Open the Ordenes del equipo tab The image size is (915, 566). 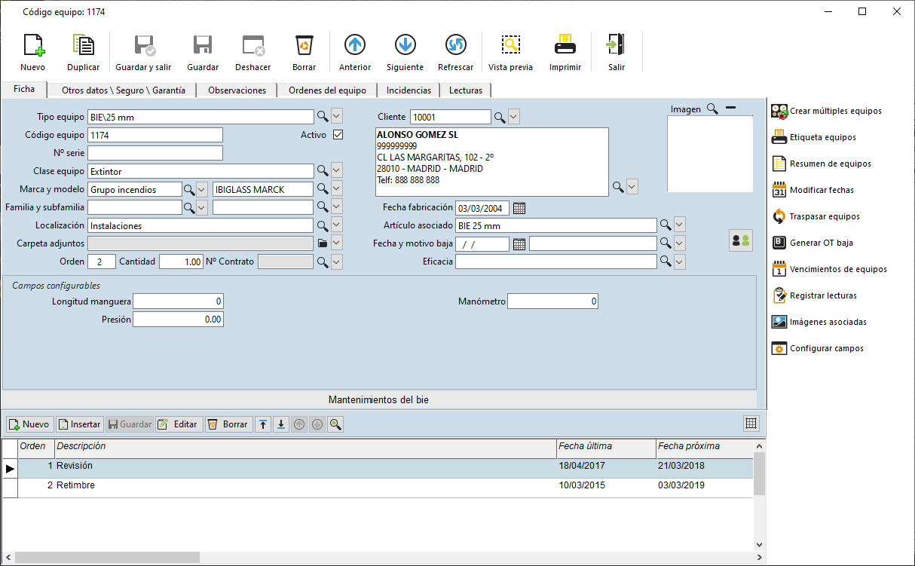click(x=327, y=90)
